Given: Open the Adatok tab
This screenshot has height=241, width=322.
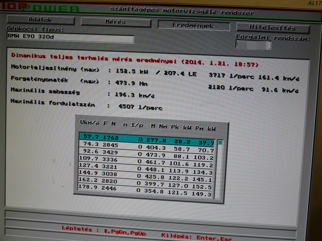Looking at the screenshot, I should click(x=40, y=20).
